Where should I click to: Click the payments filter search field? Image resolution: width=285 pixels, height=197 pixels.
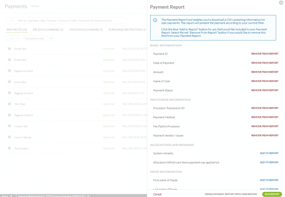click(x=67, y=21)
